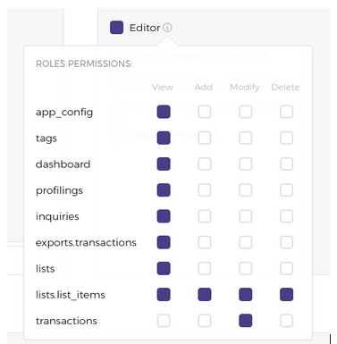Enable Delete permission for exports.transactions
This screenshot has width=337, height=344.
pos(286,242)
